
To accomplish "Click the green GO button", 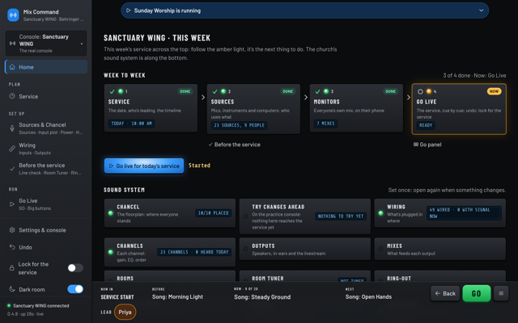I will (477, 293).
